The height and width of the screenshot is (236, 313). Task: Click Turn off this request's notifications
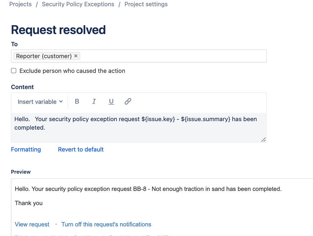tap(106, 224)
